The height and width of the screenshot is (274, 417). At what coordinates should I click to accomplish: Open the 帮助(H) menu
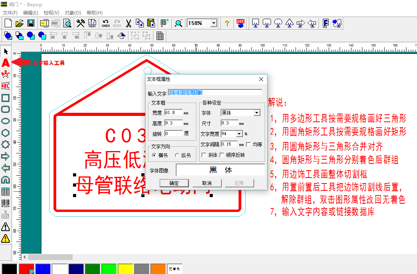pos(94,13)
